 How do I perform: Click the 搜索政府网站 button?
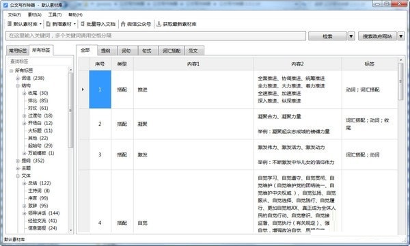click(x=377, y=36)
